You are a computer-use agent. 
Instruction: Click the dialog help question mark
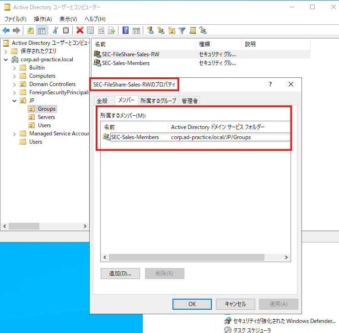[x=270, y=84]
